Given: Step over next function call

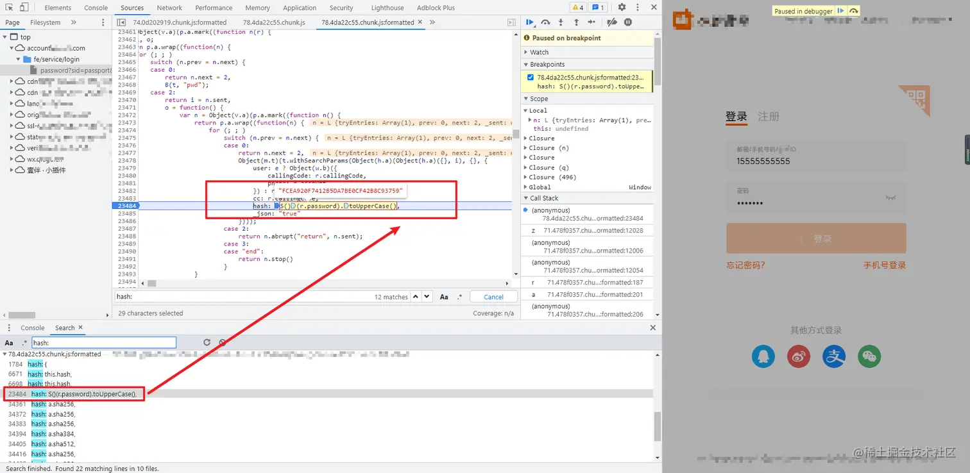Looking at the screenshot, I should tap(546, 22).
